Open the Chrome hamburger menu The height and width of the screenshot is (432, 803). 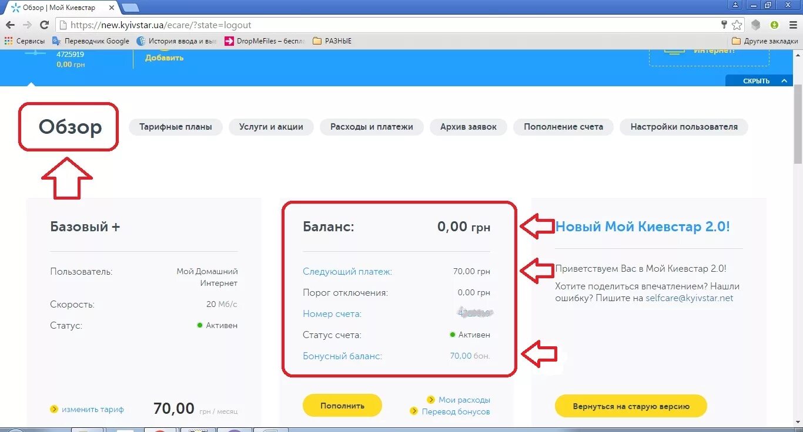click(x=792, y=25)
